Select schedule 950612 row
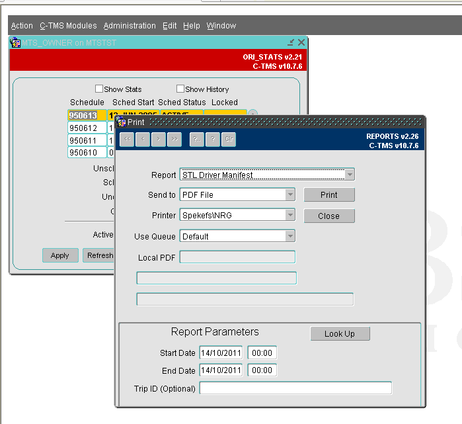 87,128
